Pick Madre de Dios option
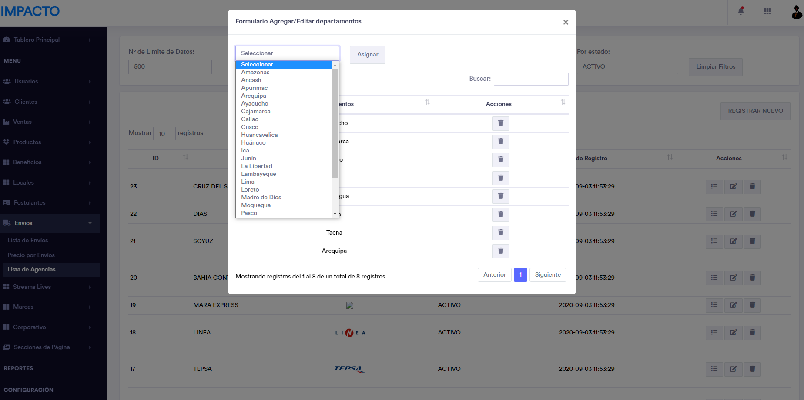The width and height of the screenshot is (804, 400). click(x=261, y=198)
